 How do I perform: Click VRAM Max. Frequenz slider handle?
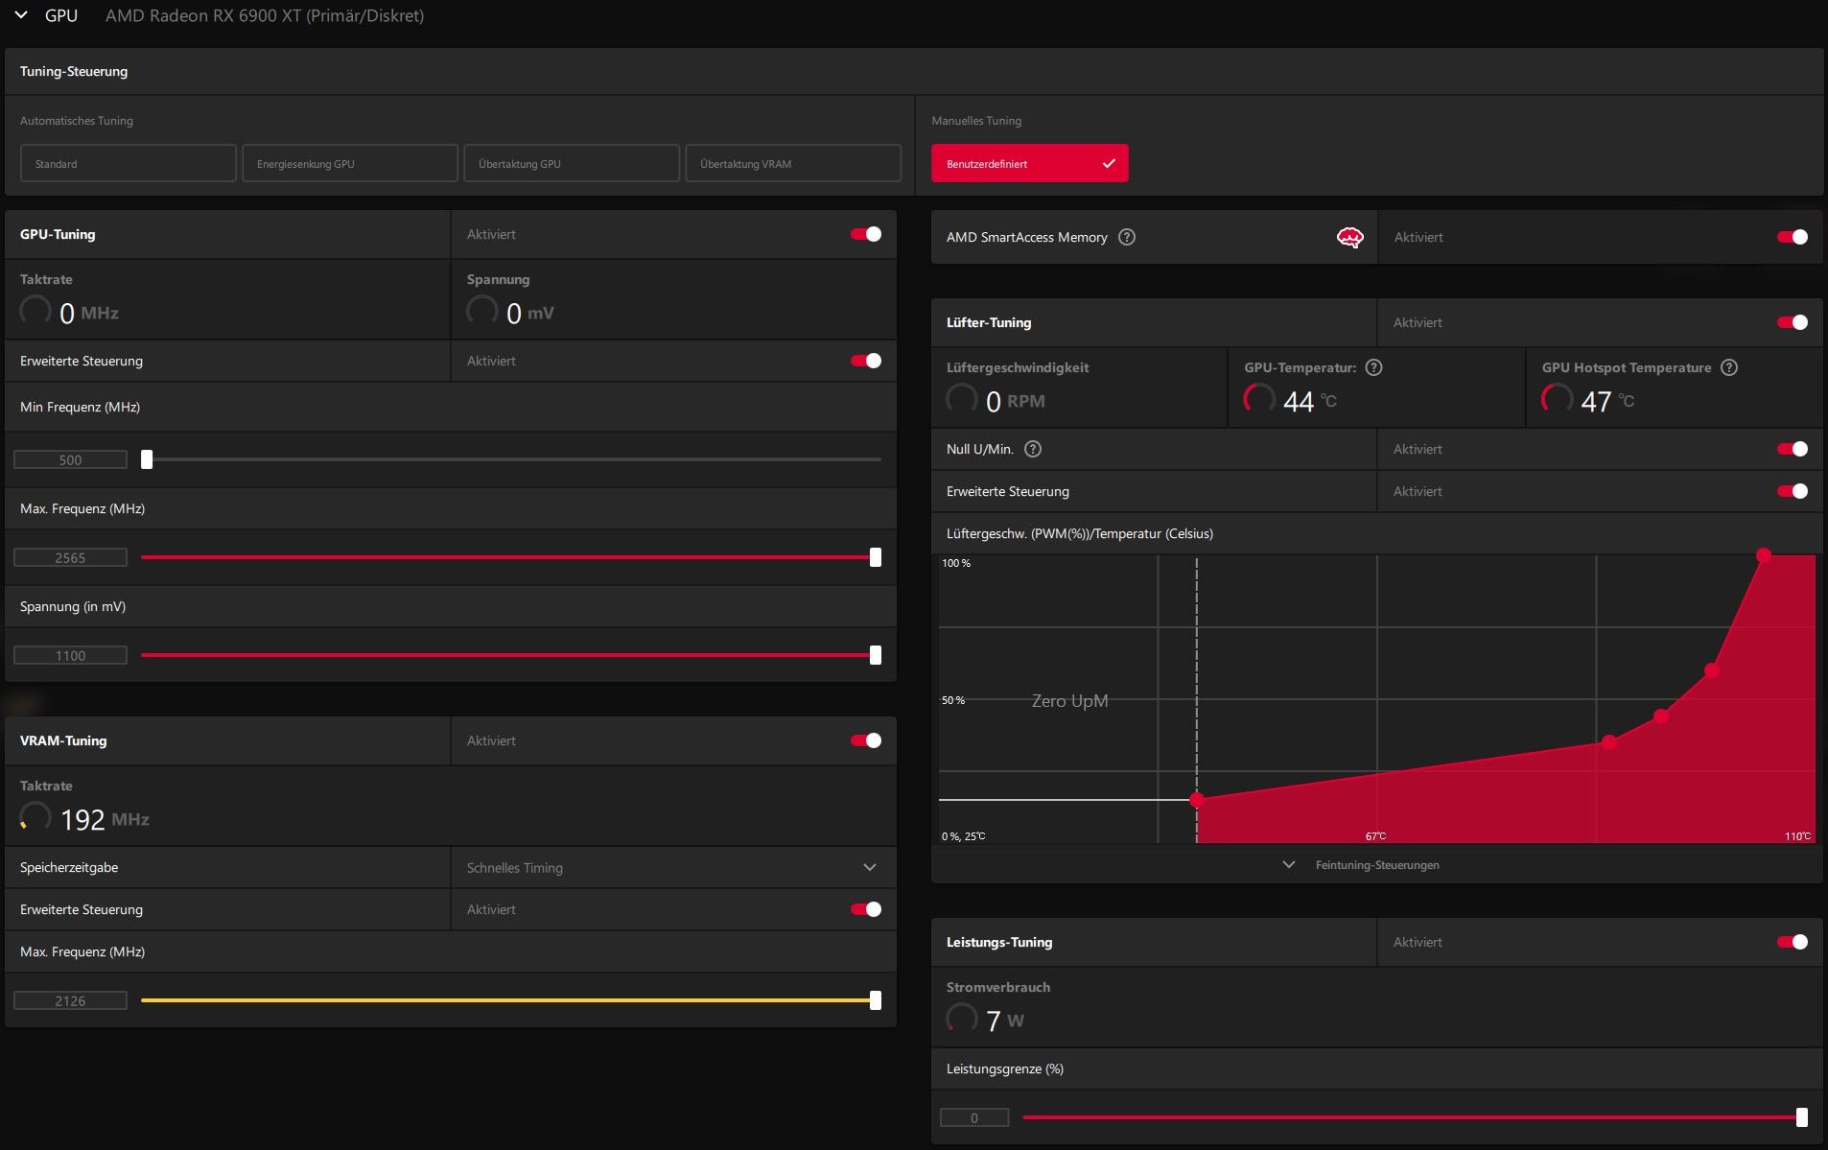[x=876, y=1000]
